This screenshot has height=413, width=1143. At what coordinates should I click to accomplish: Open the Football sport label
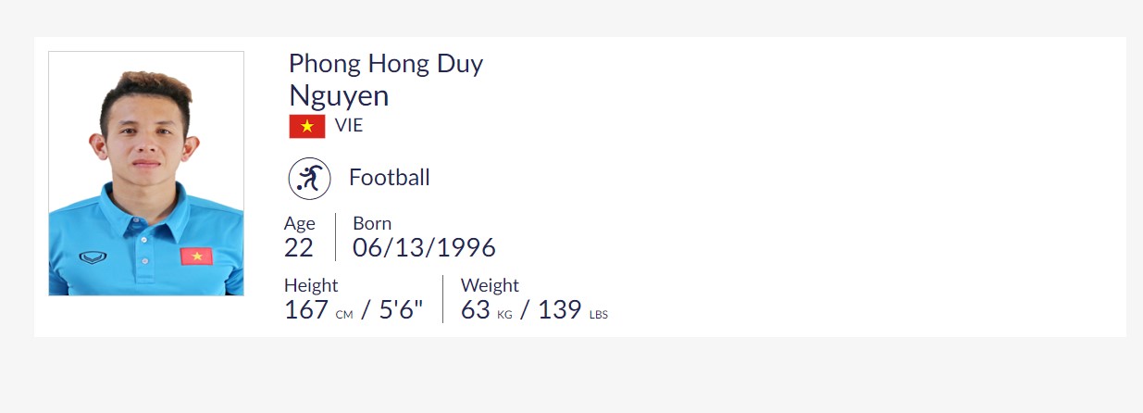389,178
